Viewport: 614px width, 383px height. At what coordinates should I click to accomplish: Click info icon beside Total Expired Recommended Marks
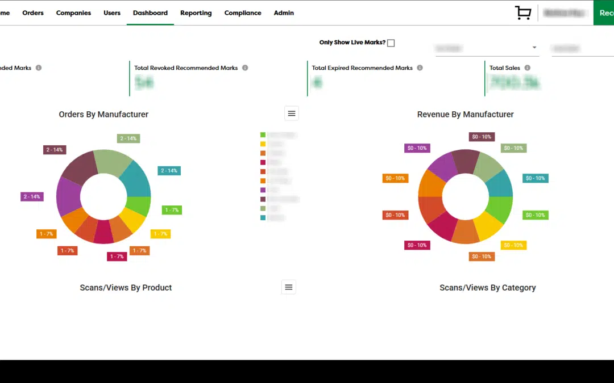pos(420,68)
